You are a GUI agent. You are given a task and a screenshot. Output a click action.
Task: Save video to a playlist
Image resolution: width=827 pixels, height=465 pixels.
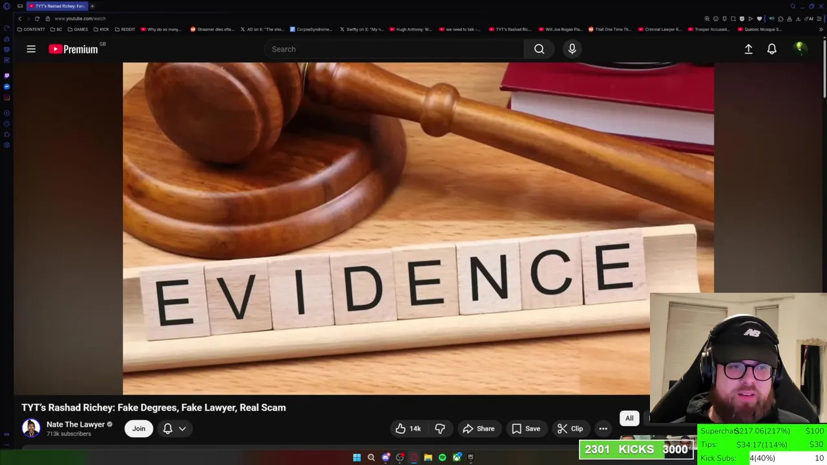[x=525, y=429]
